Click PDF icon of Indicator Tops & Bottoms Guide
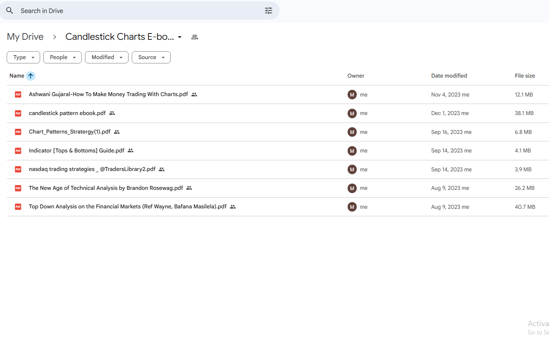Screen dimensions: 549x349 (x=18, y=151)
